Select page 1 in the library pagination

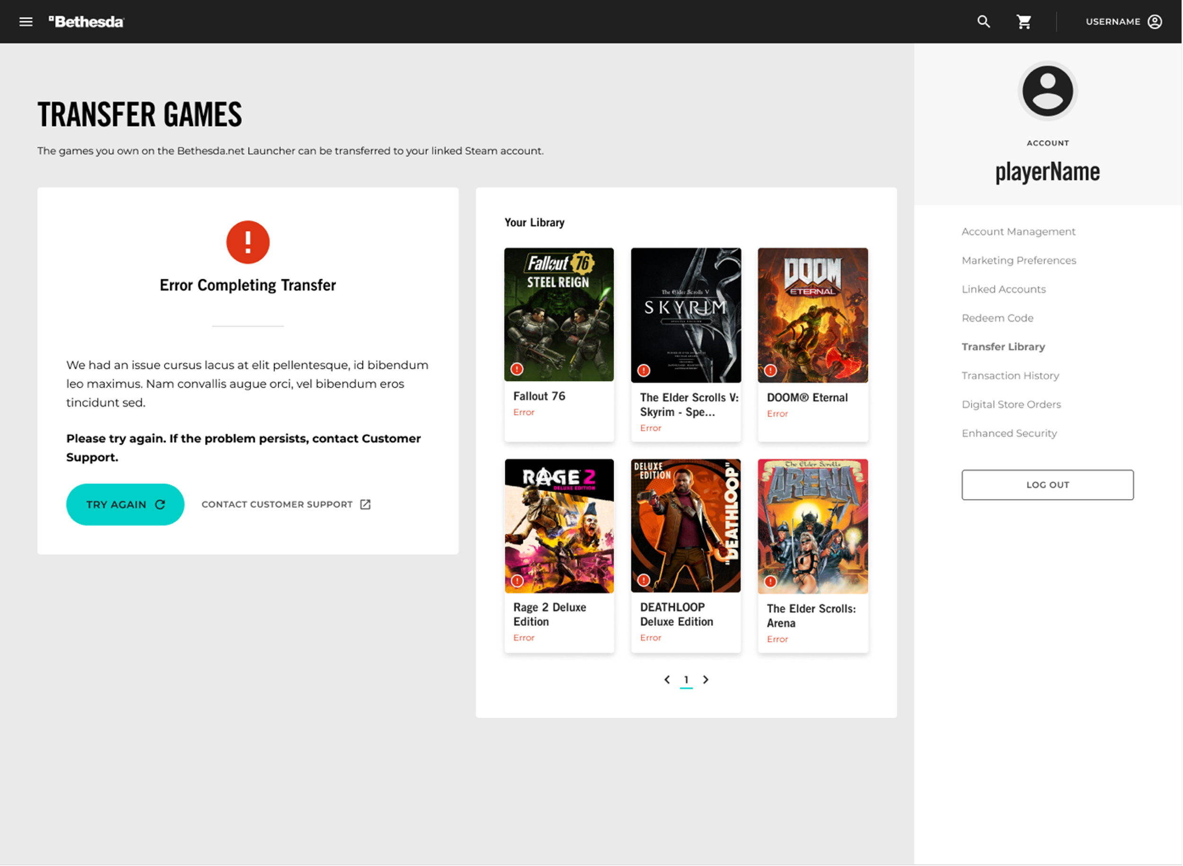tap(686, 680)
